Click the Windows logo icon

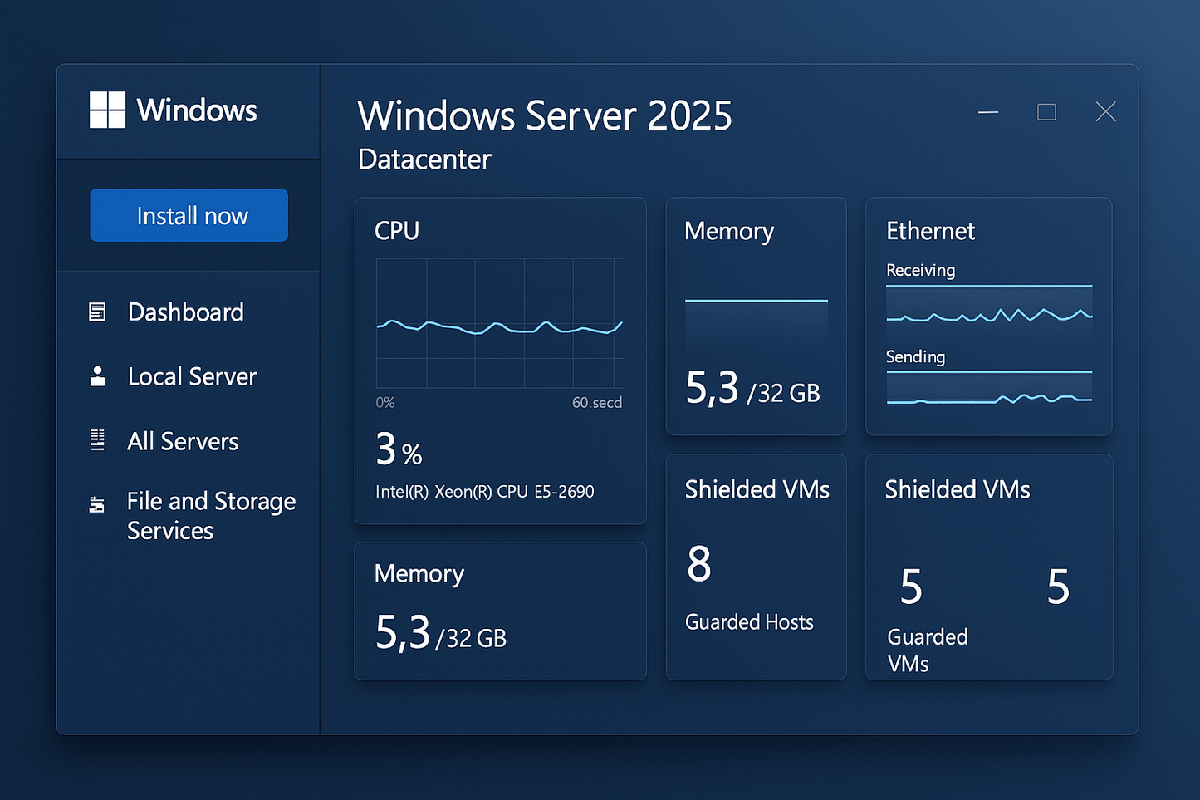tap(107, 110)
